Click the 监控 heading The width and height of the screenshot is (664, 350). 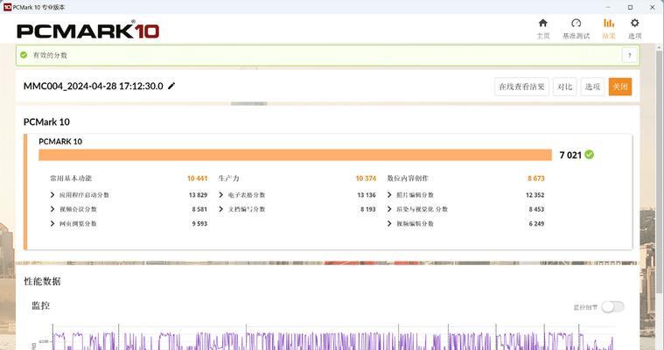pyautogui.click(x=40, y=305)
